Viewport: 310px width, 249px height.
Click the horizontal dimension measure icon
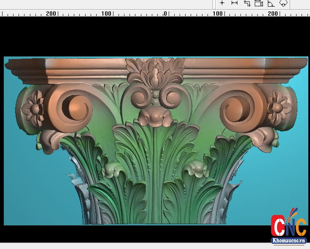(x=235, y=3)
